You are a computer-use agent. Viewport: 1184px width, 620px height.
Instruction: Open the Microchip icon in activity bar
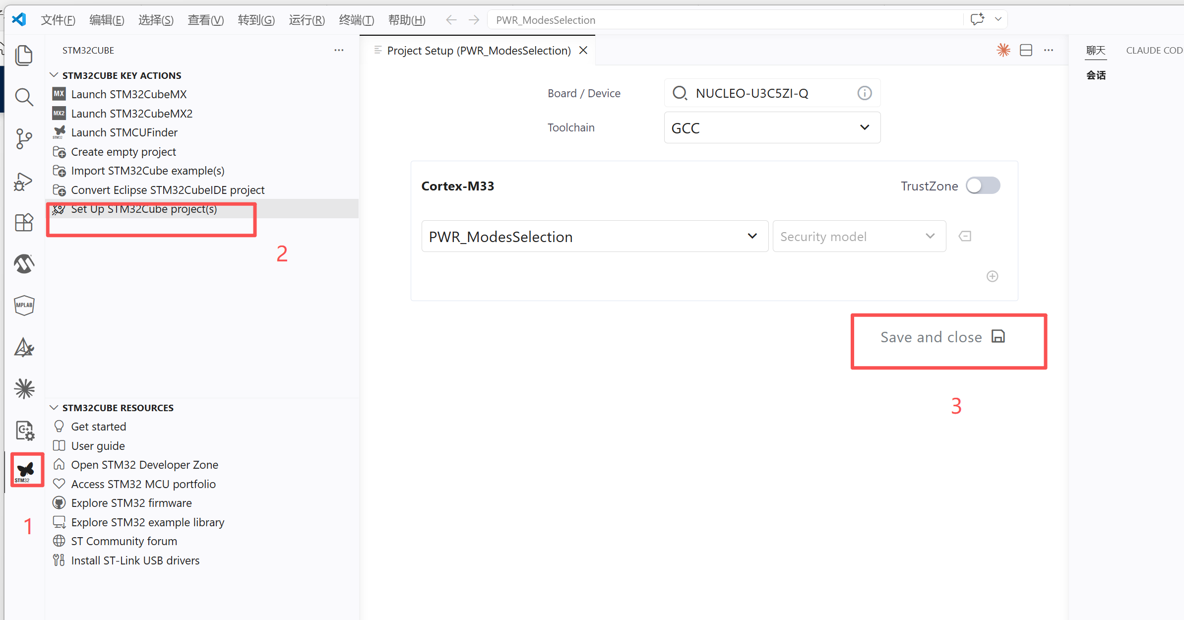24,264
